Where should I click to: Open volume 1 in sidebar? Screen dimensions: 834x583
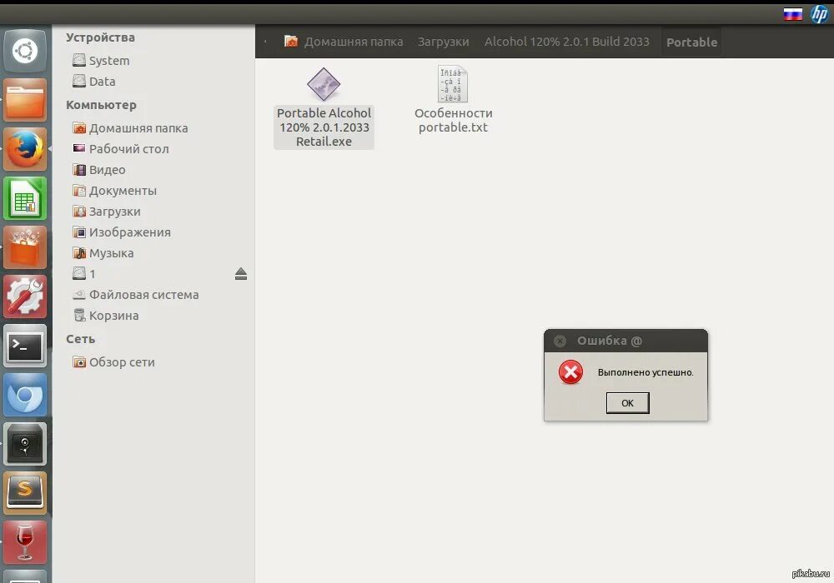[x=84, y=274]
